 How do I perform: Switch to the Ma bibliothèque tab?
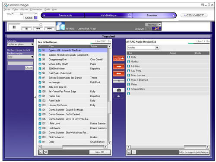[x=108, y=15]
